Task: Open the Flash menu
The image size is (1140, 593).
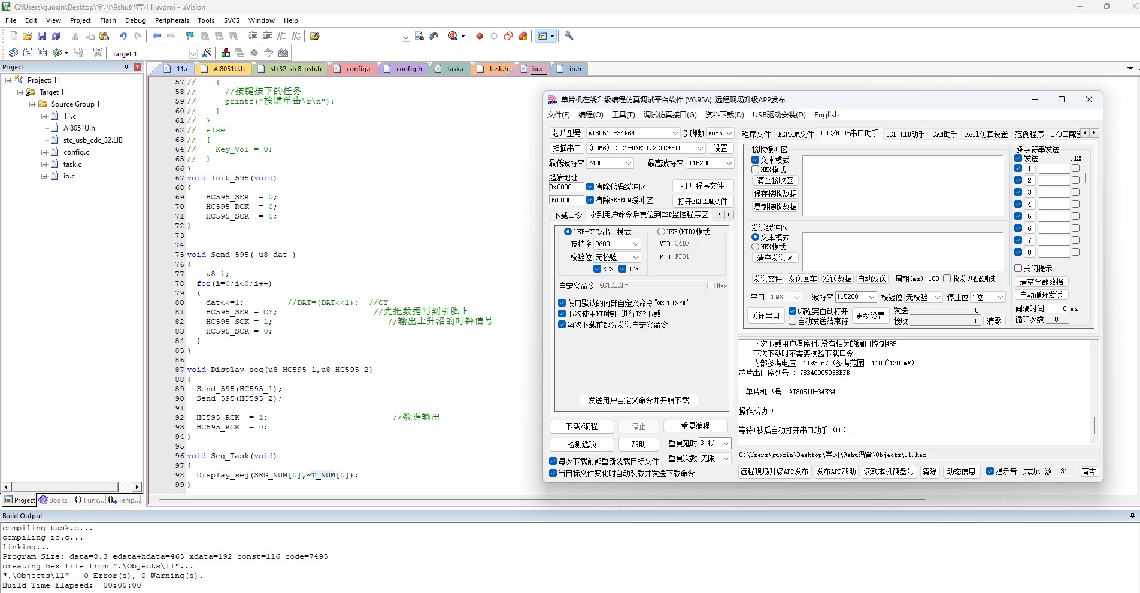Action: point(108,20)
